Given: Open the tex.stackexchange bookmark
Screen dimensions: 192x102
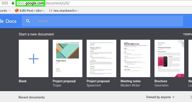Looking at the screenshot, I should tap(64, 11).
